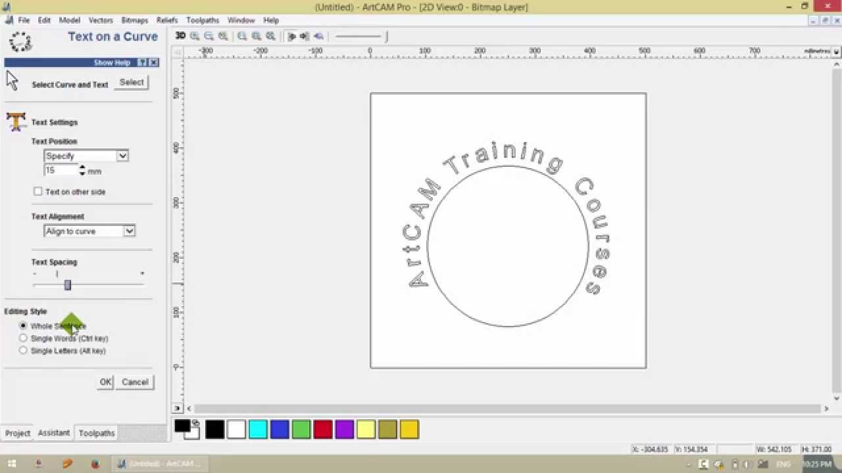Image resolution: width=842 pixels, height=473 pixels.
Task: Click the magnifier icon after the first toolbar separator
Action: click(242, 36)
